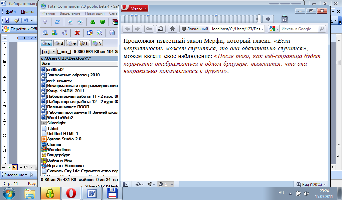Reload the page in Opera
This screenshot has height=200, width=342.
pyautogui.click(x=161, y=29)
